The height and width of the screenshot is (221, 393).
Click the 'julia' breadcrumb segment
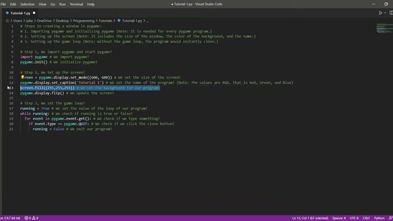(29, 21)
